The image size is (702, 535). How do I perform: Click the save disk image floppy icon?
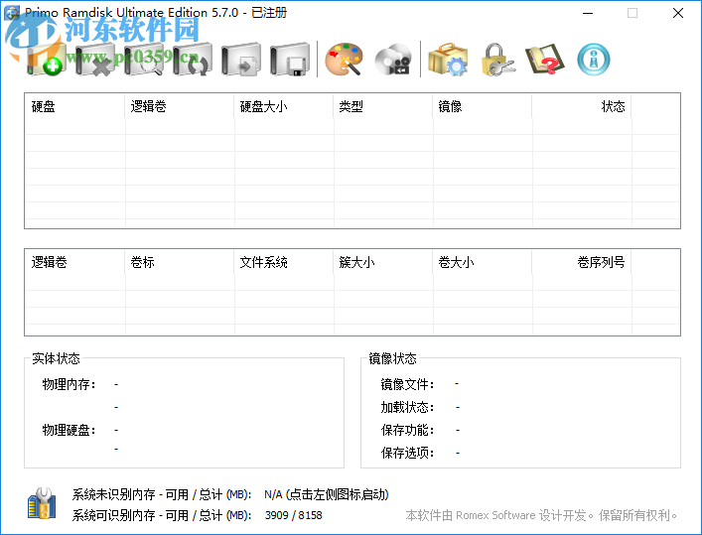290,60
